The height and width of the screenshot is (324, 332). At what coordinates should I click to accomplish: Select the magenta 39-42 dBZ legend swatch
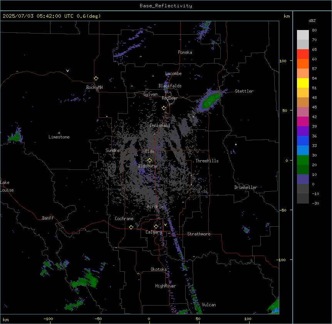(x=303, y=121)
